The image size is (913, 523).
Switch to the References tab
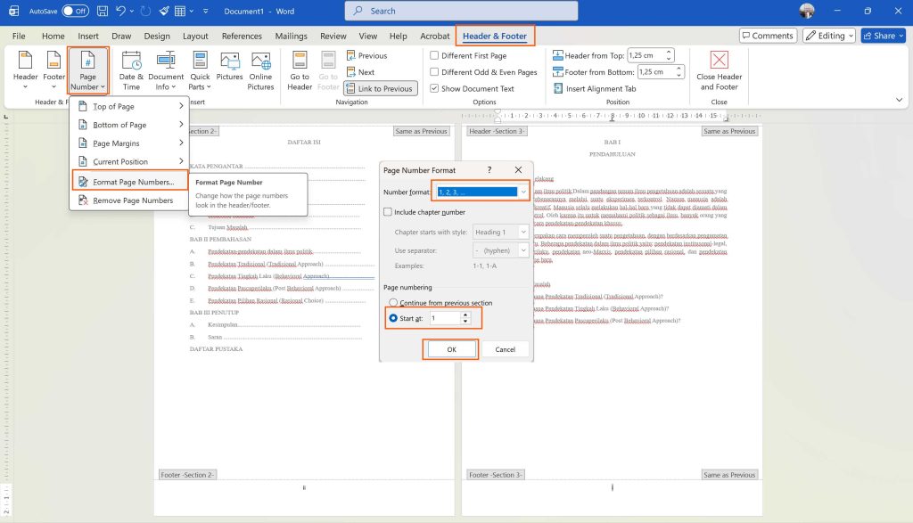click(x=242, y=37)
